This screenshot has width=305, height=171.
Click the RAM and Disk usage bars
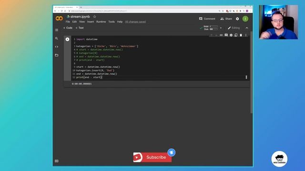pos(211,28)
